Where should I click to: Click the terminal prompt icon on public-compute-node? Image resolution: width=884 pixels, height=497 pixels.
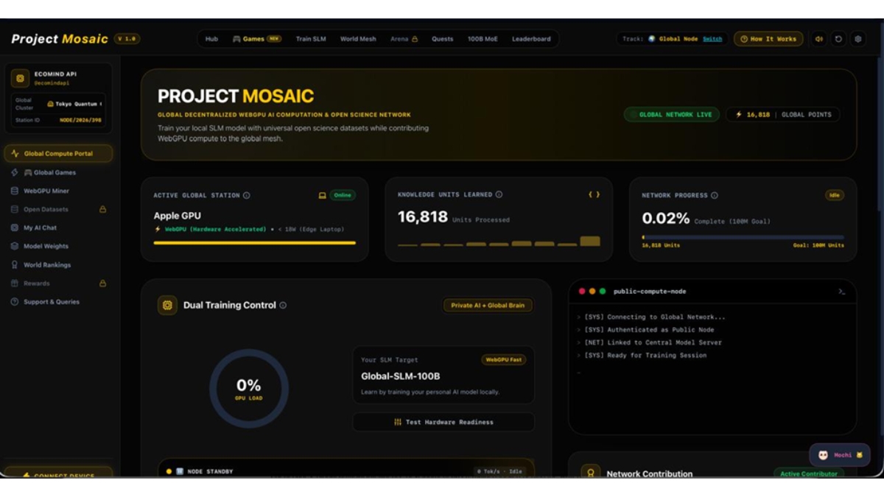pyautogui.click(x=841, y=292)
